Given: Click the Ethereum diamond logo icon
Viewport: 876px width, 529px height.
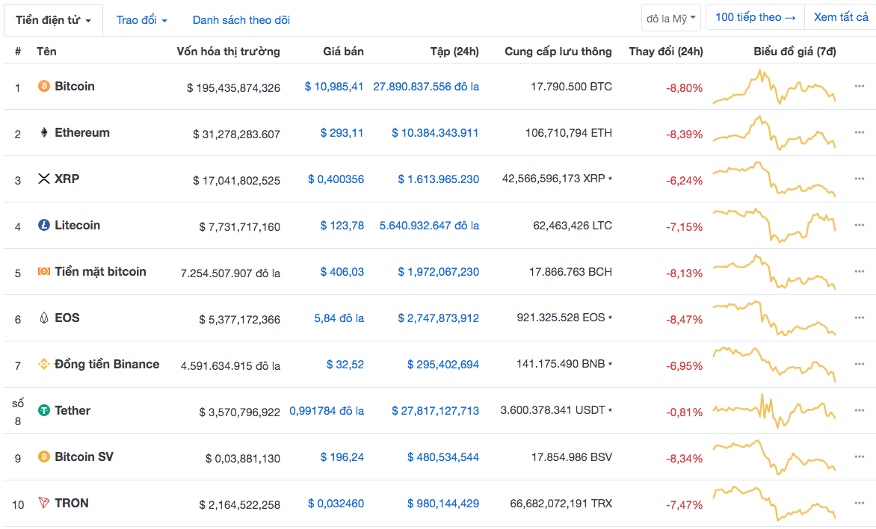Looking at the screenshot, I should 44,133.
